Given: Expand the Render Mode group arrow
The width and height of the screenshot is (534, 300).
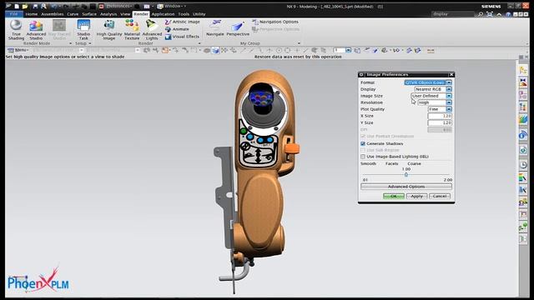Looking at the screenshot, I should tap(70, 43).
